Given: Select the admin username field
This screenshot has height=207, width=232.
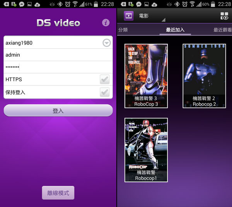Looking at the screenshot, I should 58,55.
